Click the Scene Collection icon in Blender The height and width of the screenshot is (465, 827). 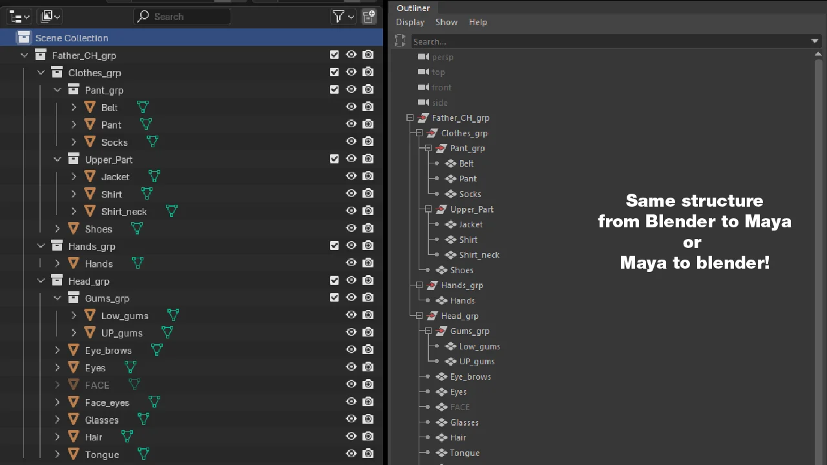[24, 37]
